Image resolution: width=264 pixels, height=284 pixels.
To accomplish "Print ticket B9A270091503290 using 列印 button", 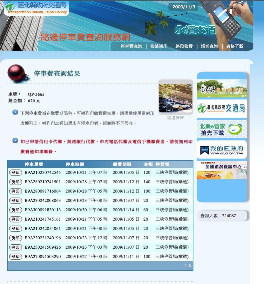I will tap(16, 257).
